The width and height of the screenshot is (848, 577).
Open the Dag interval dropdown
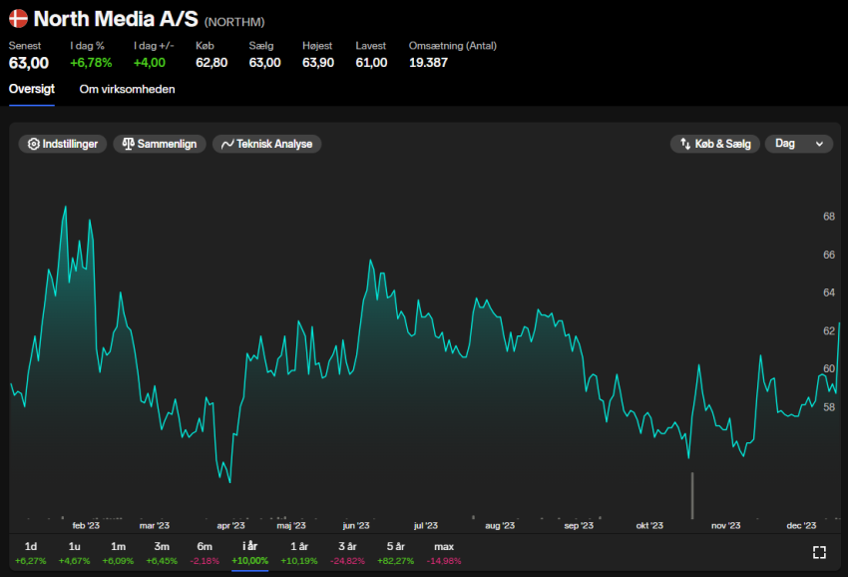point(799,144)
